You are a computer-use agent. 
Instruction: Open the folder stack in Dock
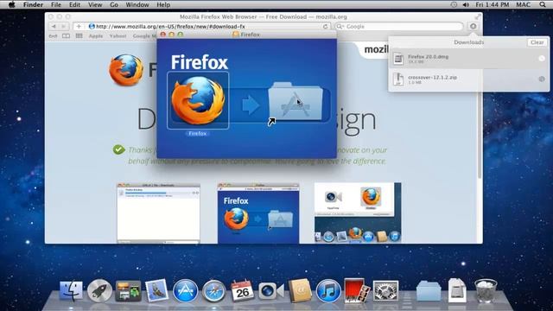point(429,291)
